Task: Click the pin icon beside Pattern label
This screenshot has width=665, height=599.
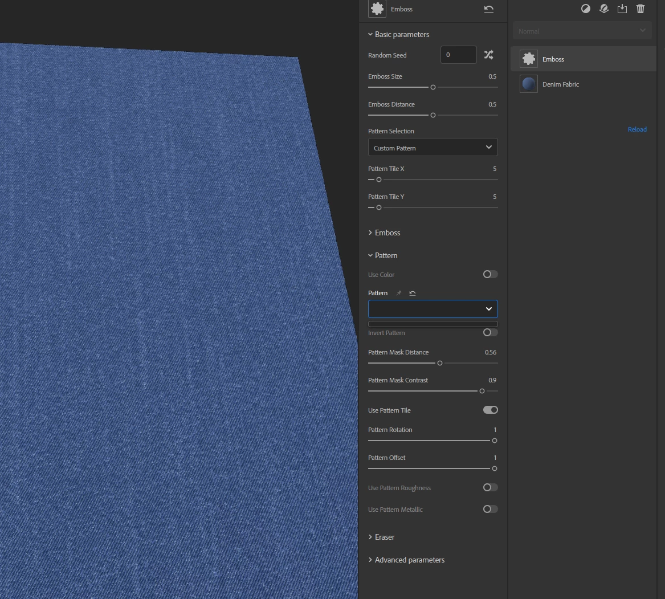Action: (398, 293)
